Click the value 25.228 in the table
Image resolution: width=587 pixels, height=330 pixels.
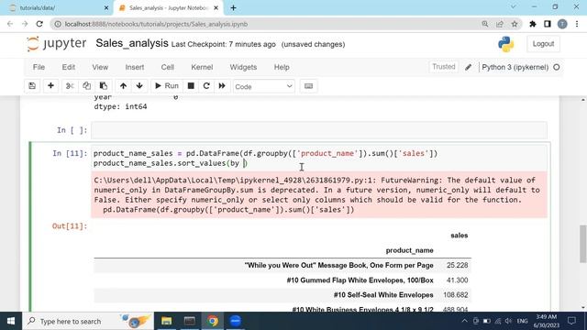coord(457,265)
